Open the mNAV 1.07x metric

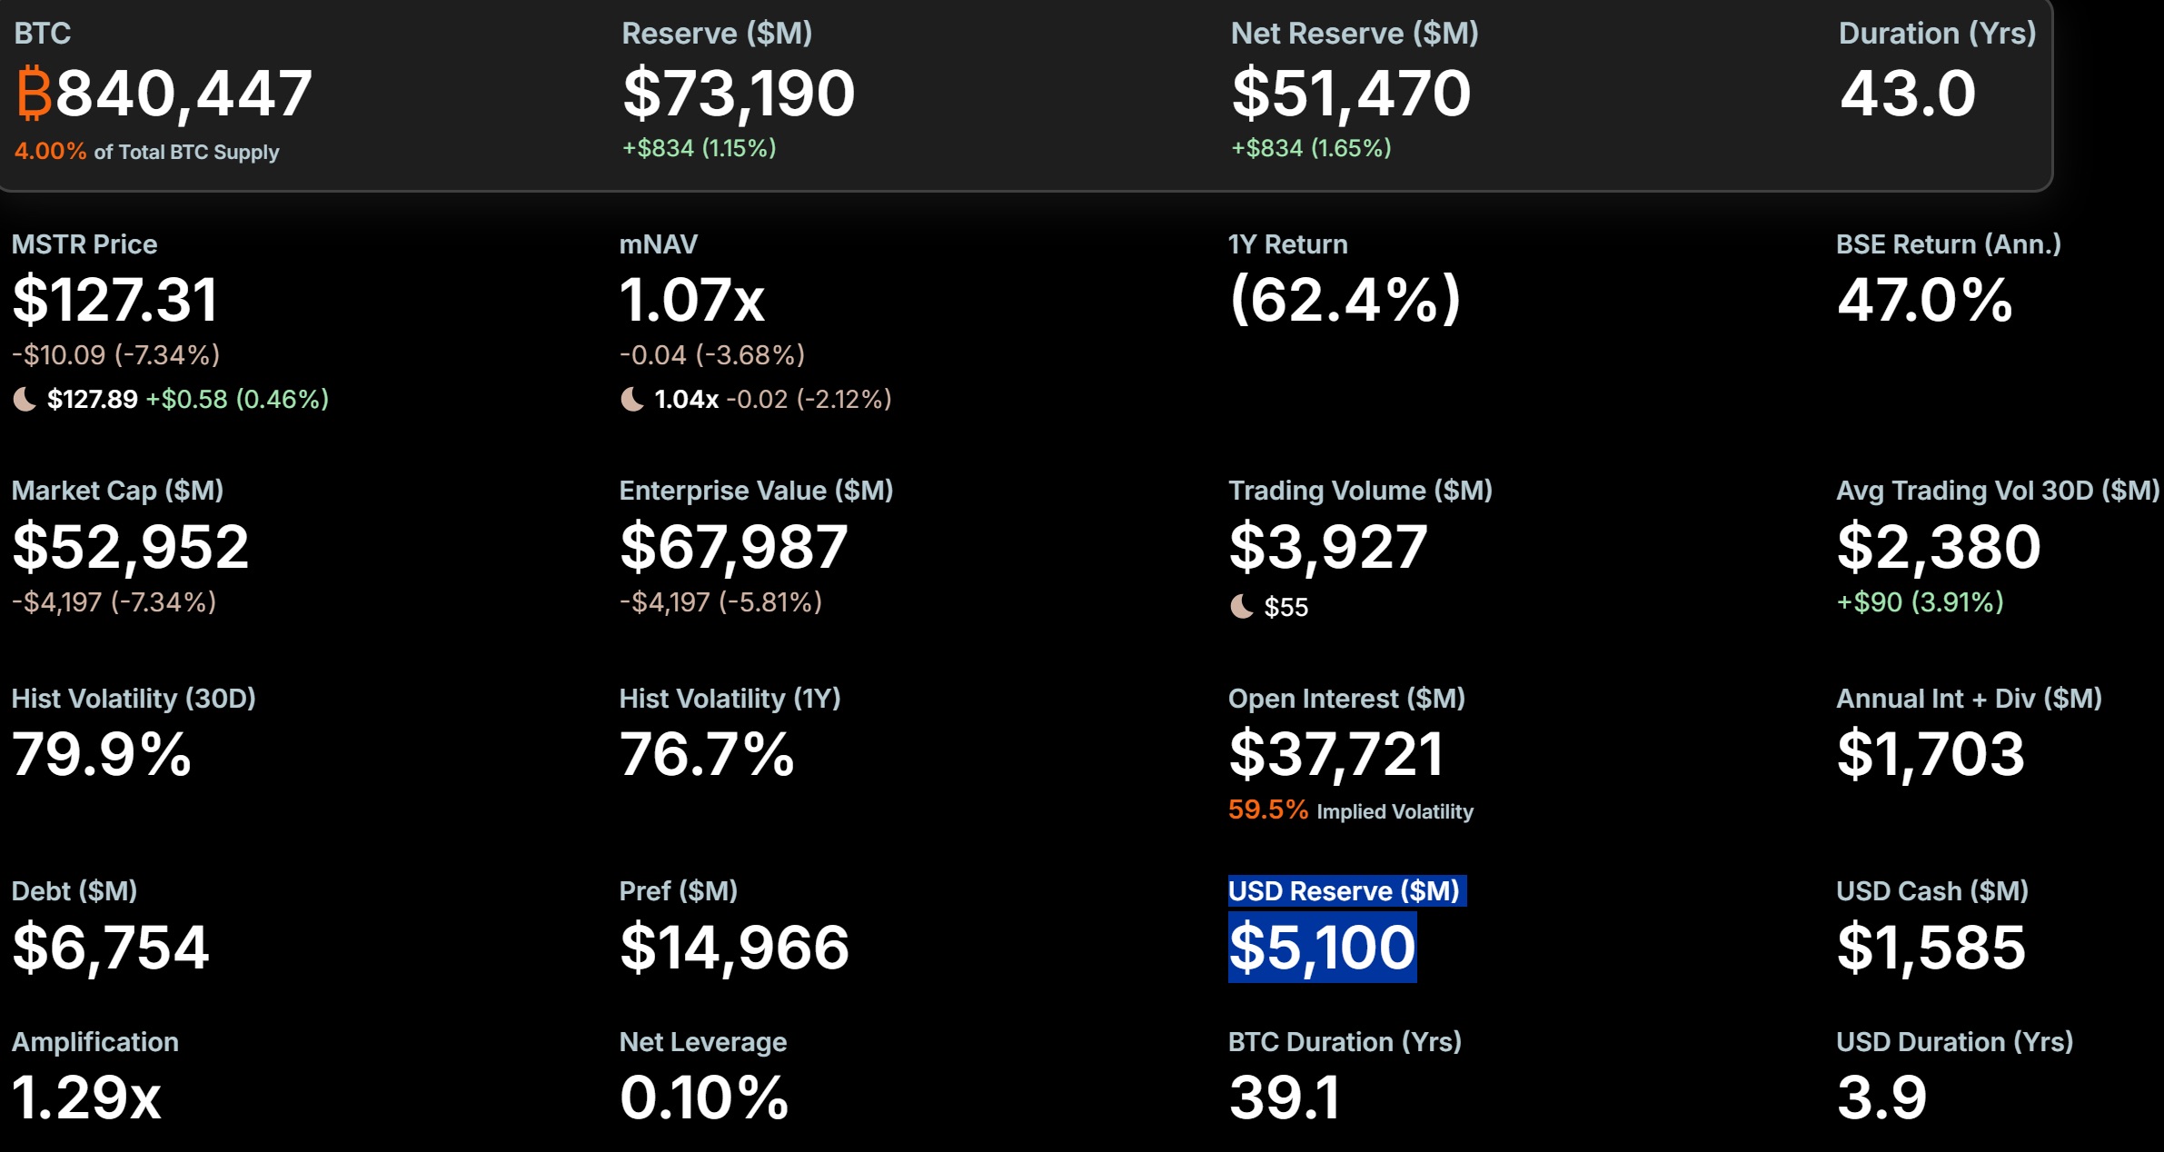click(x=692, y=300)
